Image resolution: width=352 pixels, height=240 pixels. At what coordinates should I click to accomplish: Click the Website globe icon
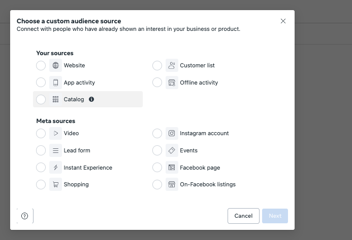coord(56,65)
